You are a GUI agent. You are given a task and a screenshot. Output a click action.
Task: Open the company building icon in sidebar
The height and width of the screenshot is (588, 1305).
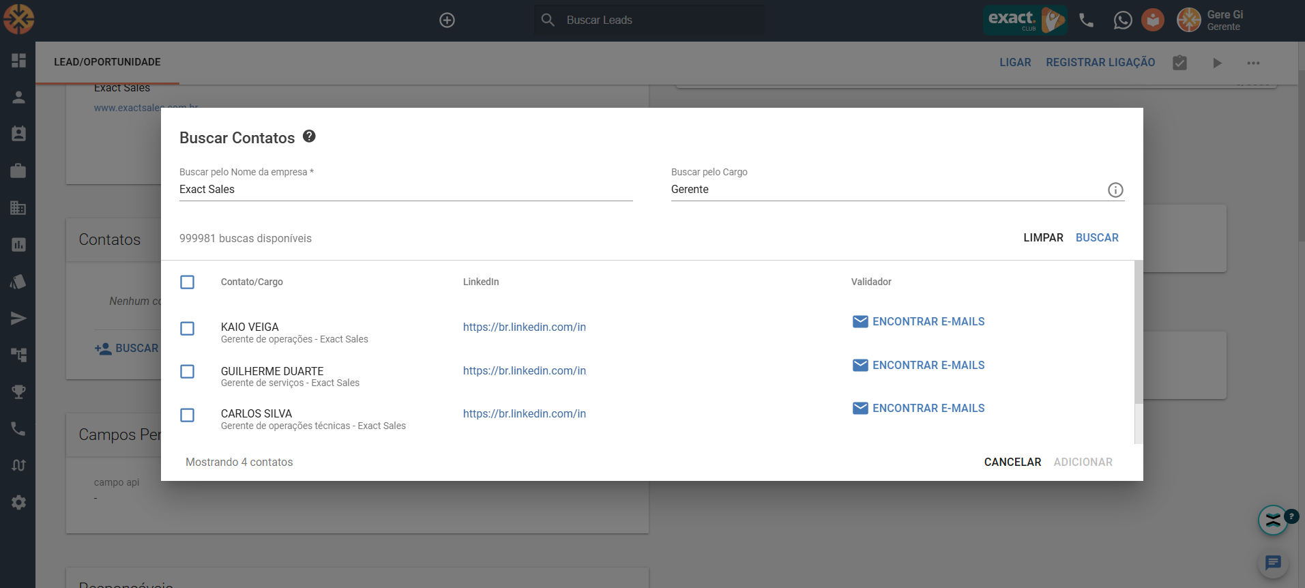click(x=18, y=207)
